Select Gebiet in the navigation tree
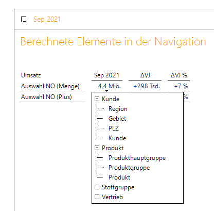This screenshot has height=211, width=214. tap(117, 119)
